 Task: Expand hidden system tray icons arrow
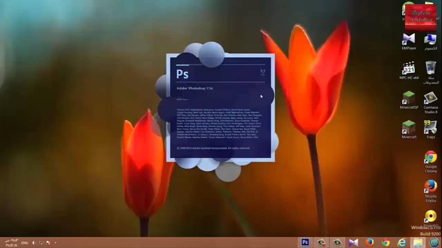click(55, 243)
